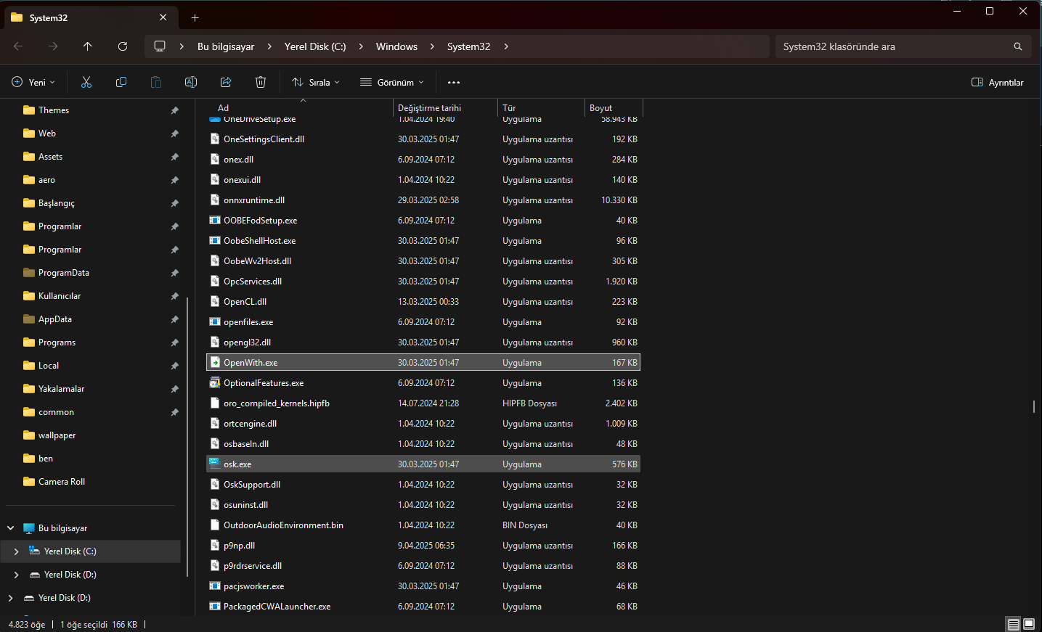Click the Camera Roll folder icon

29,482
